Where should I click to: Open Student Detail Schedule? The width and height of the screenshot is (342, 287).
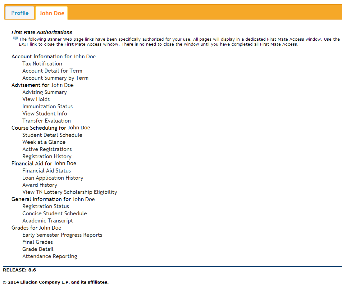coord(52,135)
